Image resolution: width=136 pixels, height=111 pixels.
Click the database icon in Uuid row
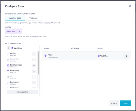99,56
